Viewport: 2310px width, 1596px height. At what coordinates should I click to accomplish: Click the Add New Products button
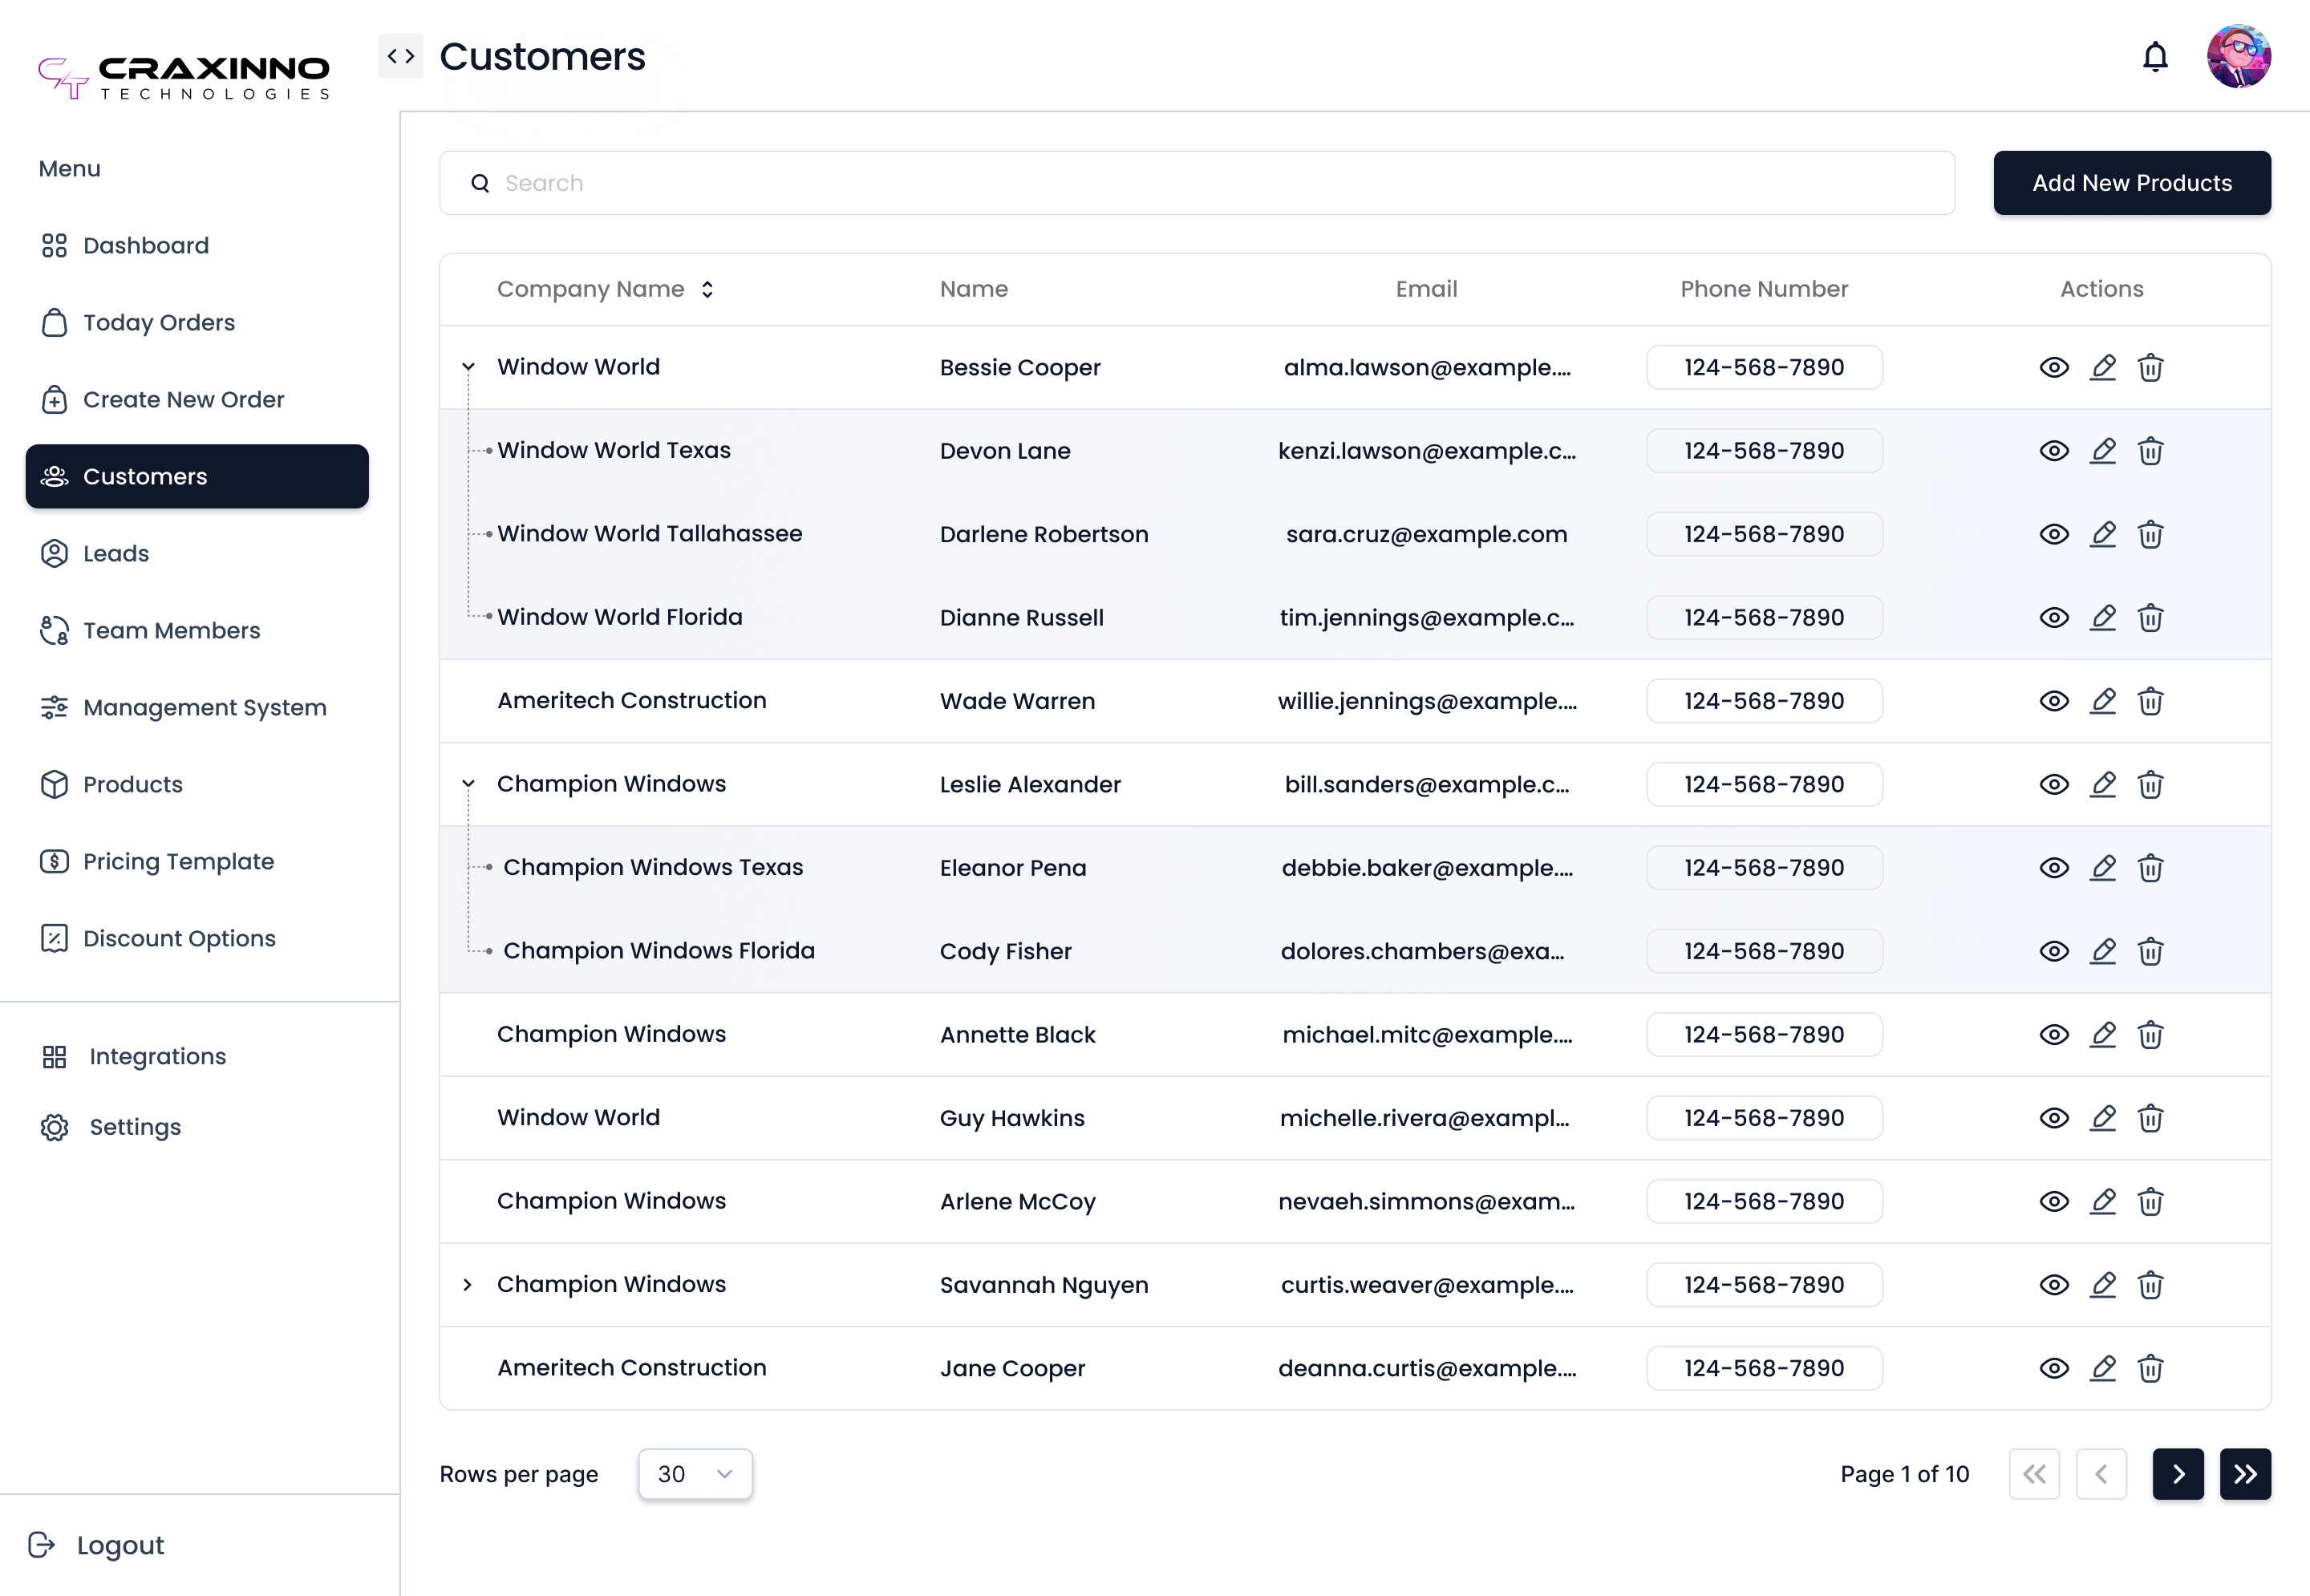click(x=2131, y=183)
